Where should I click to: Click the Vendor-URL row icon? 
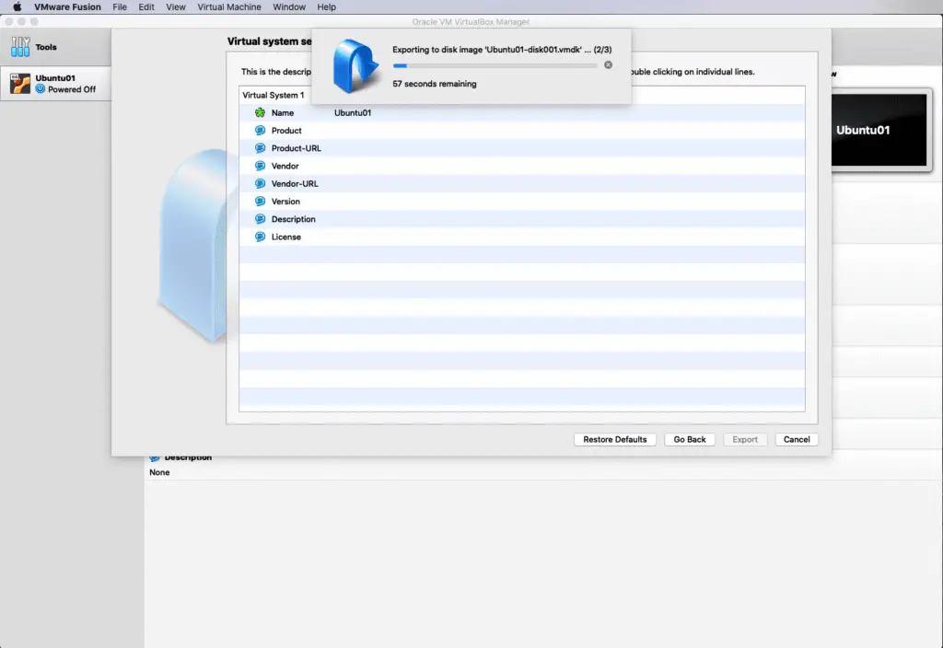pyautogui.click(x=260, y=183)
